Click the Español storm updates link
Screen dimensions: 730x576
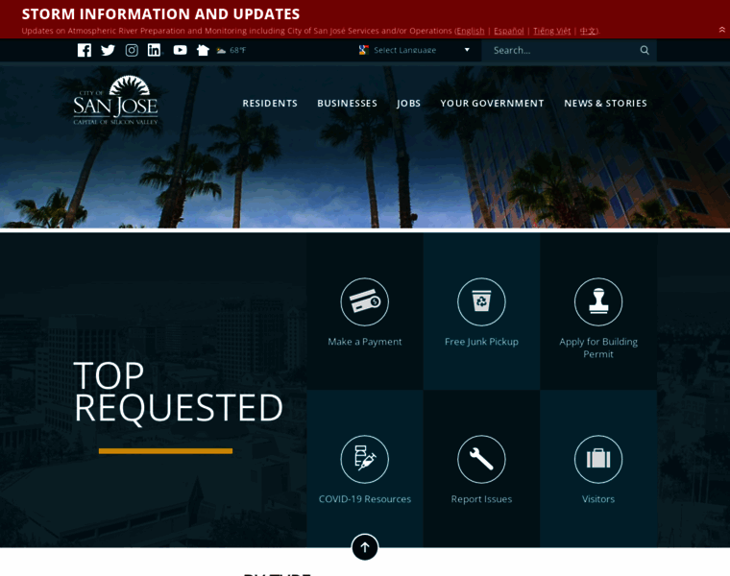(509, 31)
